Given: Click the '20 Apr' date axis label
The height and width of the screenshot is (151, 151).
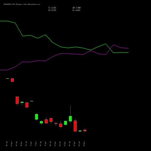Looking at the screenshot, I should (x=50, y=144).
